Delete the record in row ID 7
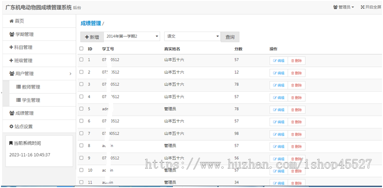 point(296,134)
